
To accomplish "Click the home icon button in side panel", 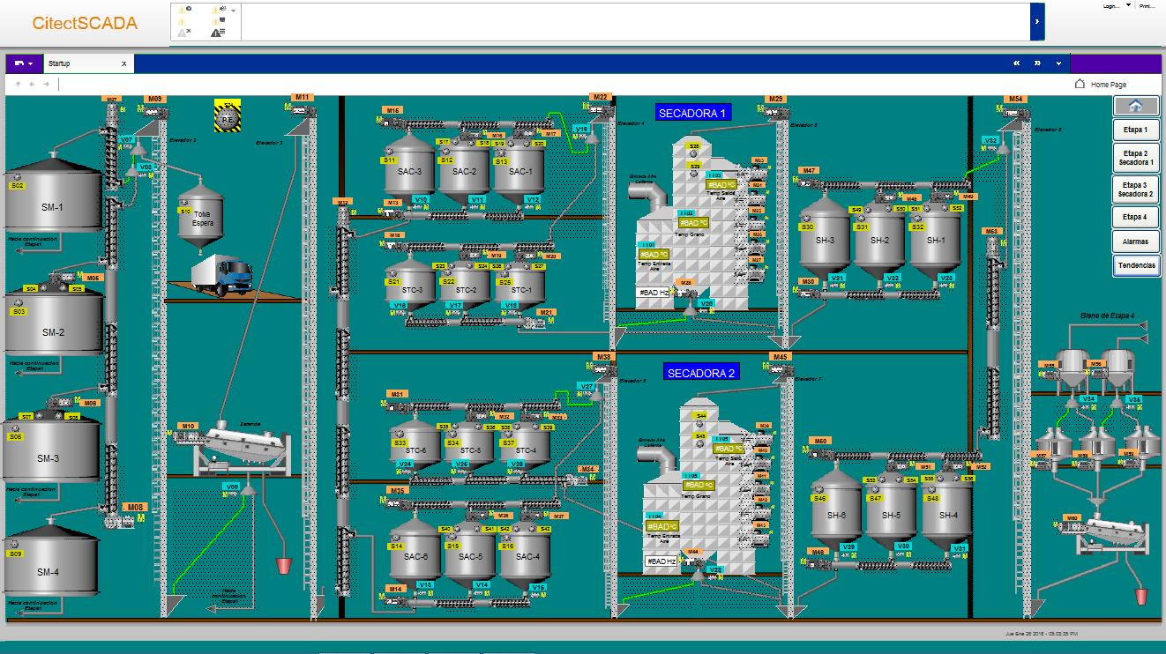I will [1136, 106].
